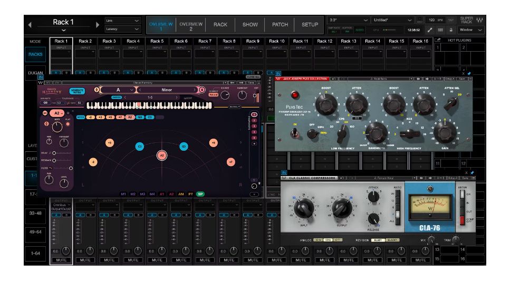This screenshot has height=281, width=510.
Task: Click the PuigTec previous preset arrow
Action: pos(419,79)
